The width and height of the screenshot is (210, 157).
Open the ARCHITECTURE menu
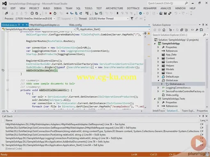114,8
